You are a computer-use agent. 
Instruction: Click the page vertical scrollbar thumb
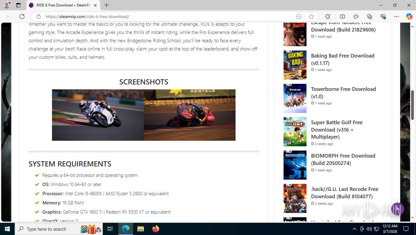(x=412, y=105)
